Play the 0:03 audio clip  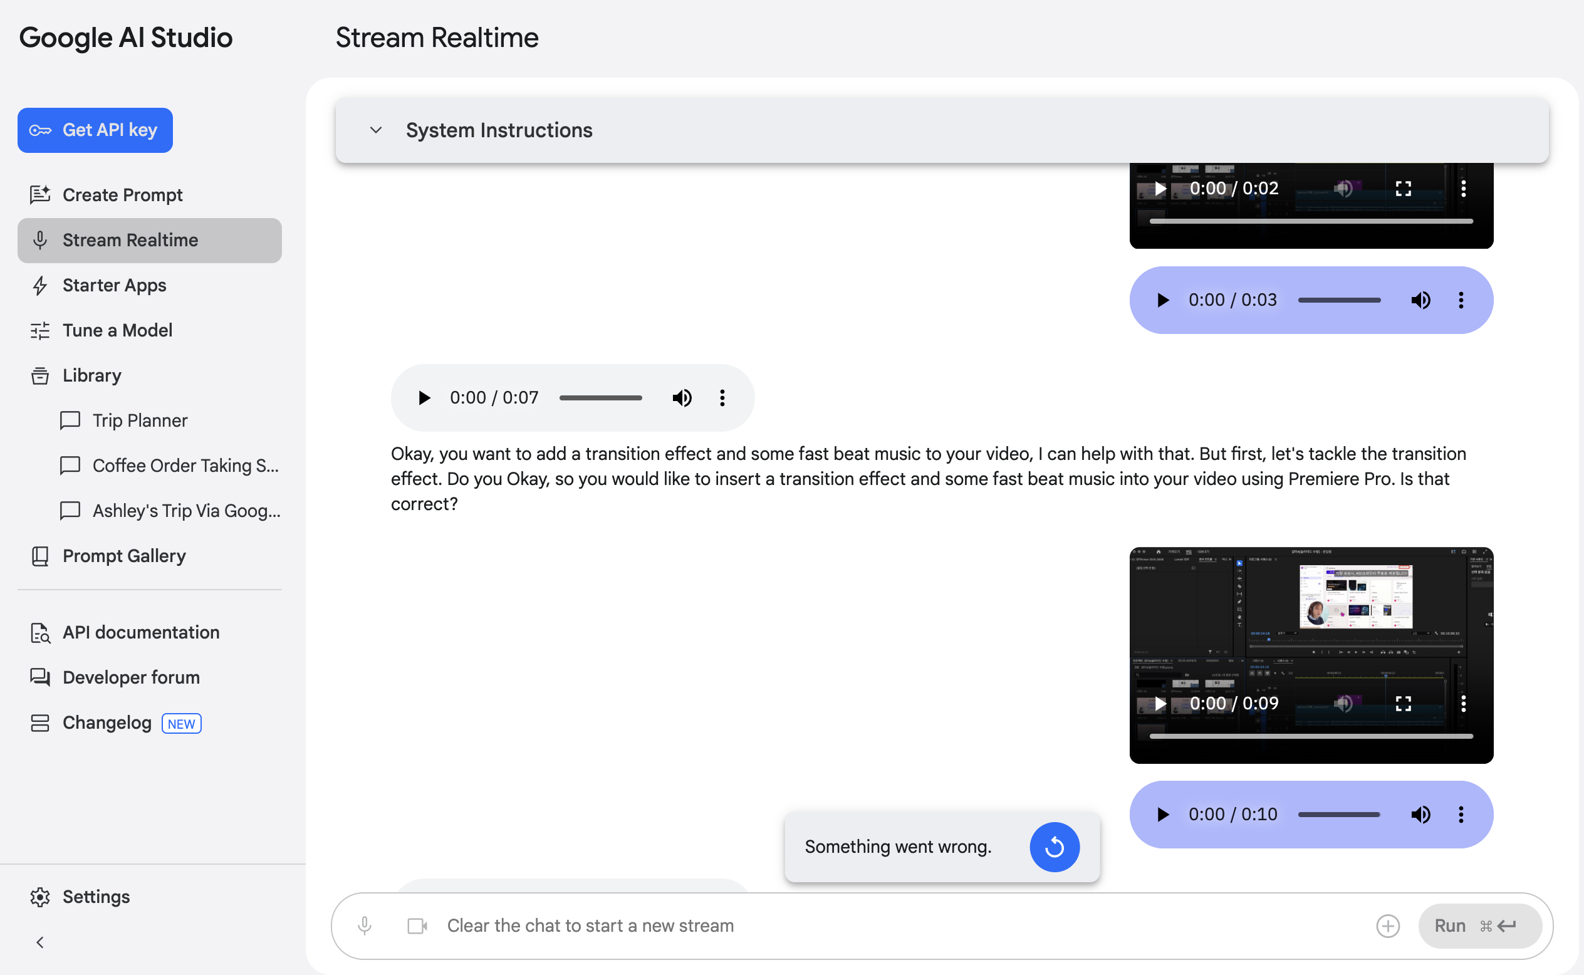click(x=1162, y=300)
